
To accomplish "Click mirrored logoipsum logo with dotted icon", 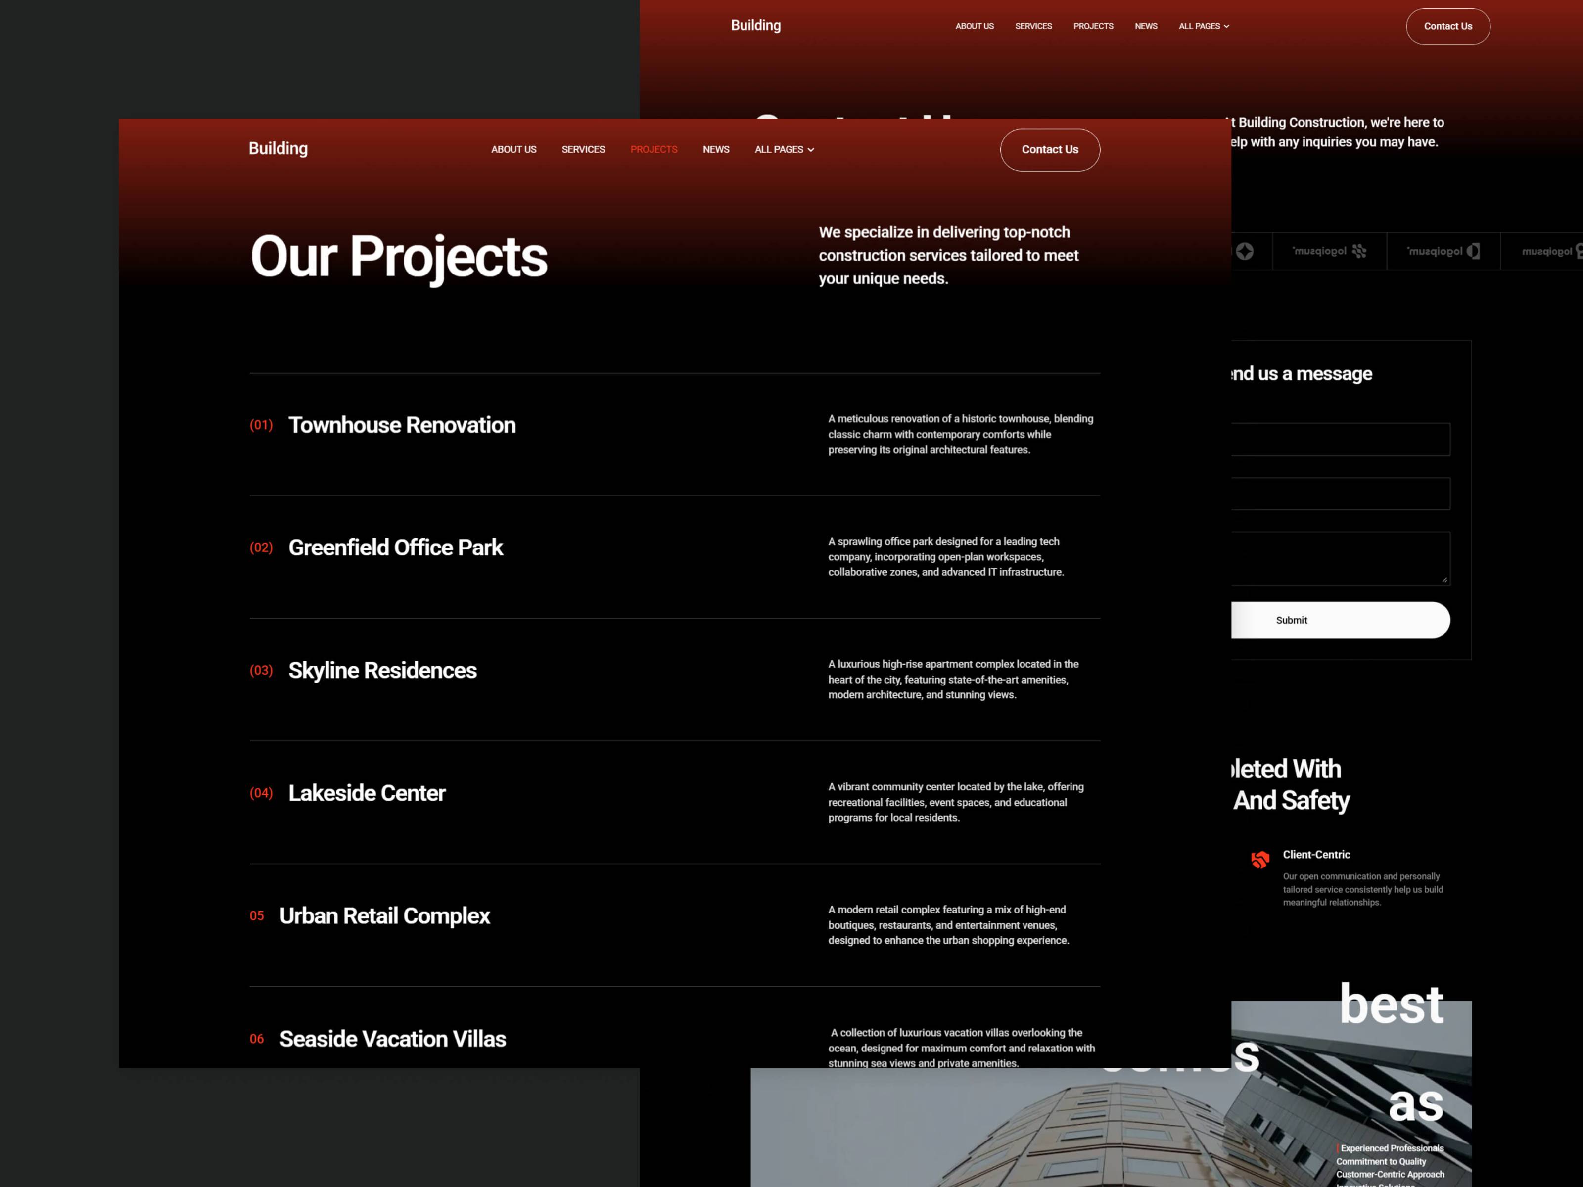I will pyautogui.click(x=1330, y=251).
